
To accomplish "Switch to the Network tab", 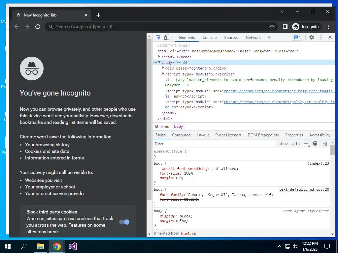I will (253, 38).
